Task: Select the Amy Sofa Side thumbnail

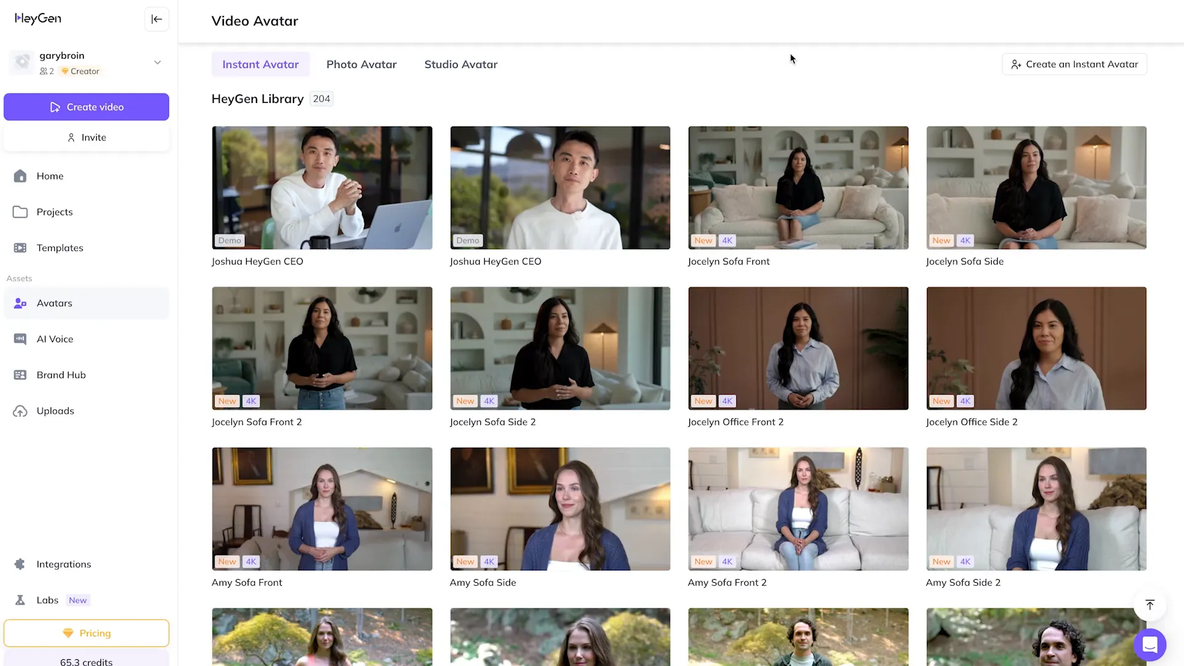Action: [560, 509]
